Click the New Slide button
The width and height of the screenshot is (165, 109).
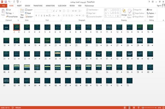coord(22,13)
